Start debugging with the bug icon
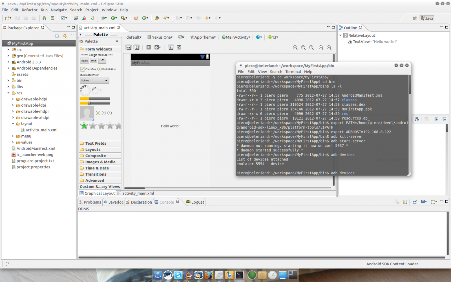Image resolution: width=451 pixels, height=282 pixels. click(x=103, y=18)
